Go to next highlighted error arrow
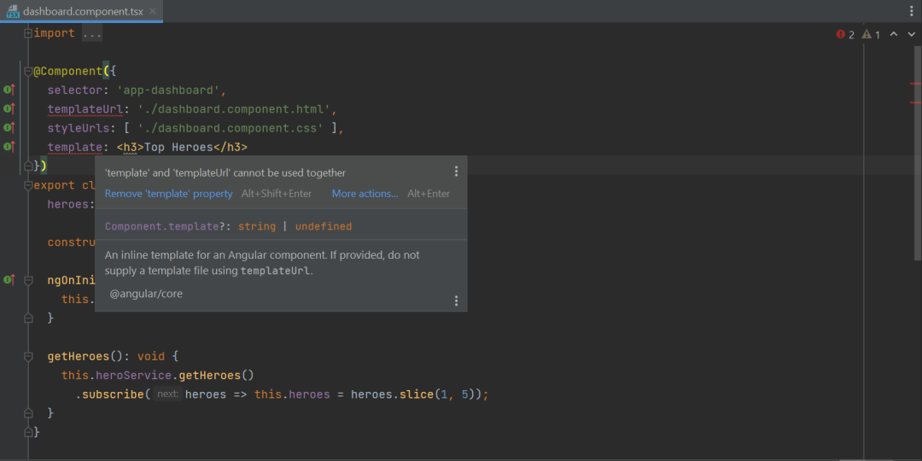This screenshot has width=922, height=461. pyautogui.click(x=912, y=34)
